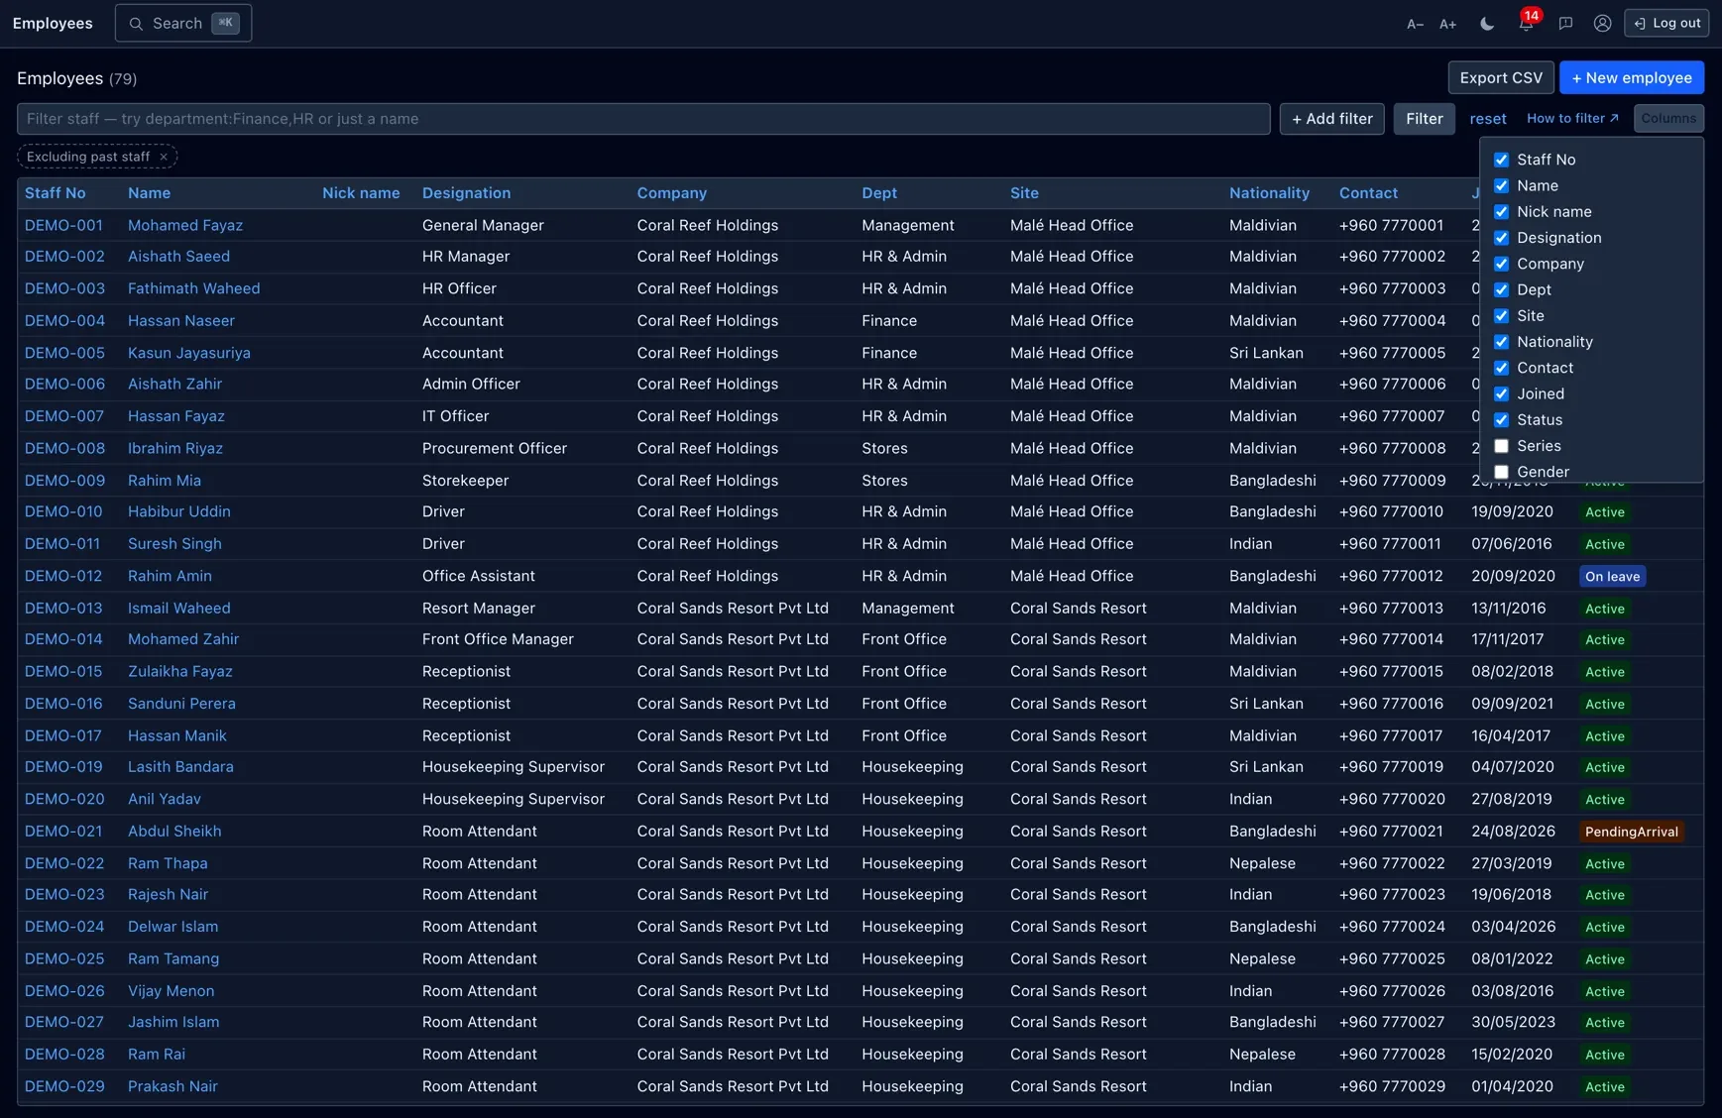Toggle dark mode moon icon
Screen dimensions: 1722x1118
(x=1487, y=24)
